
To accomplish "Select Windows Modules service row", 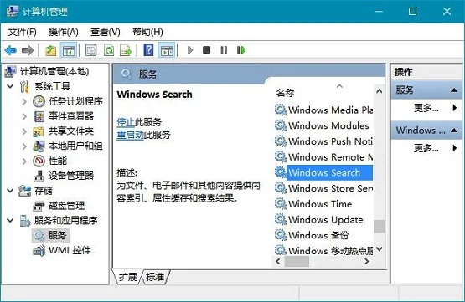I will coord(324,125).
